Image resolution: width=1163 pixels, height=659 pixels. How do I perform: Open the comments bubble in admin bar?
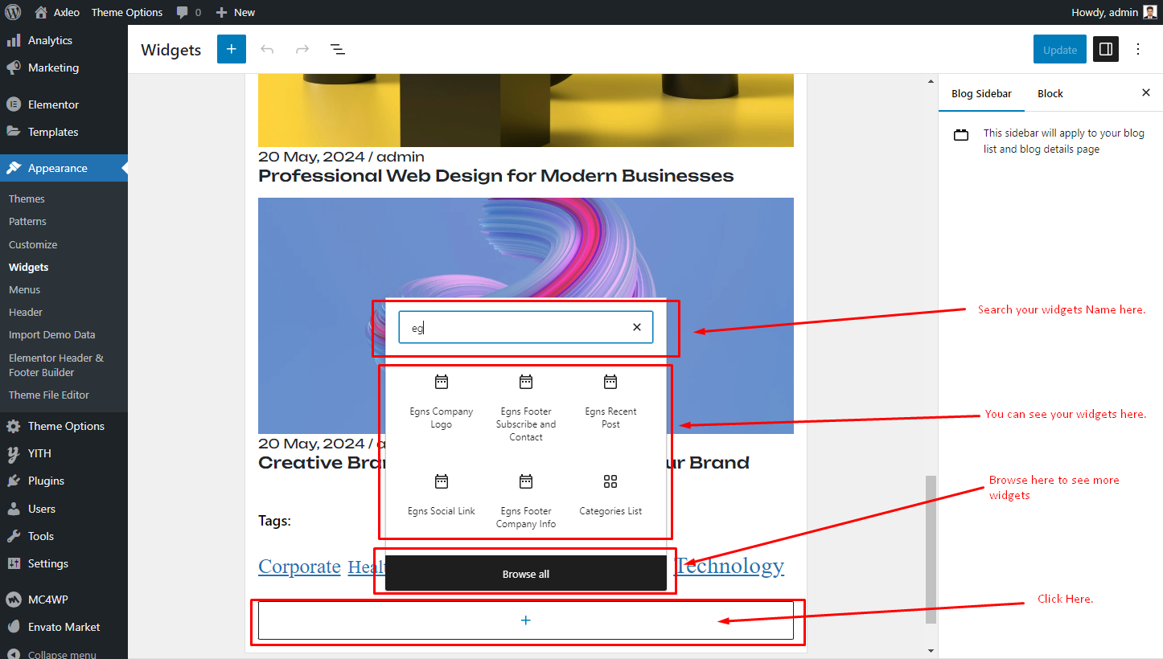click(x=189, y=12)
